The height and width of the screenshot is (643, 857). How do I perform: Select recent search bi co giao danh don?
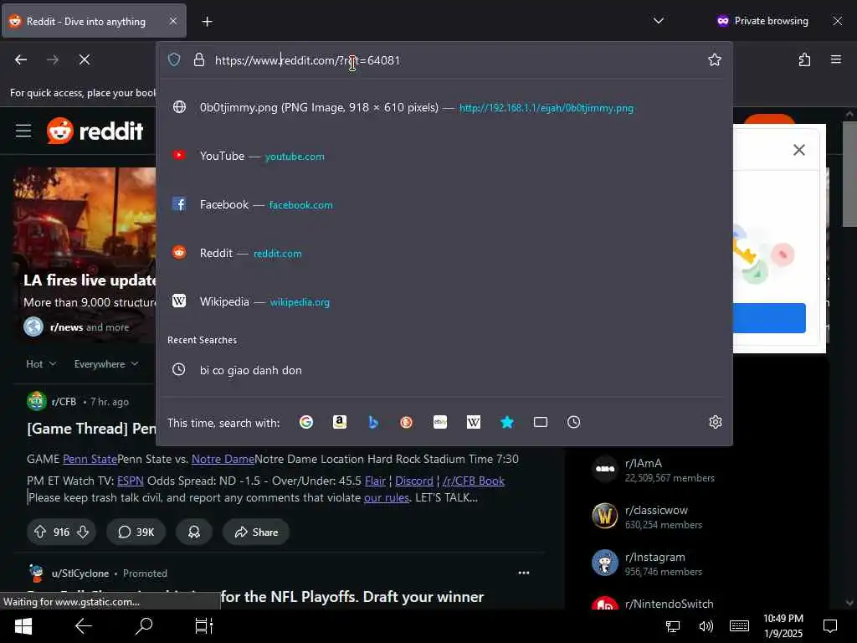tap(444, 370)
